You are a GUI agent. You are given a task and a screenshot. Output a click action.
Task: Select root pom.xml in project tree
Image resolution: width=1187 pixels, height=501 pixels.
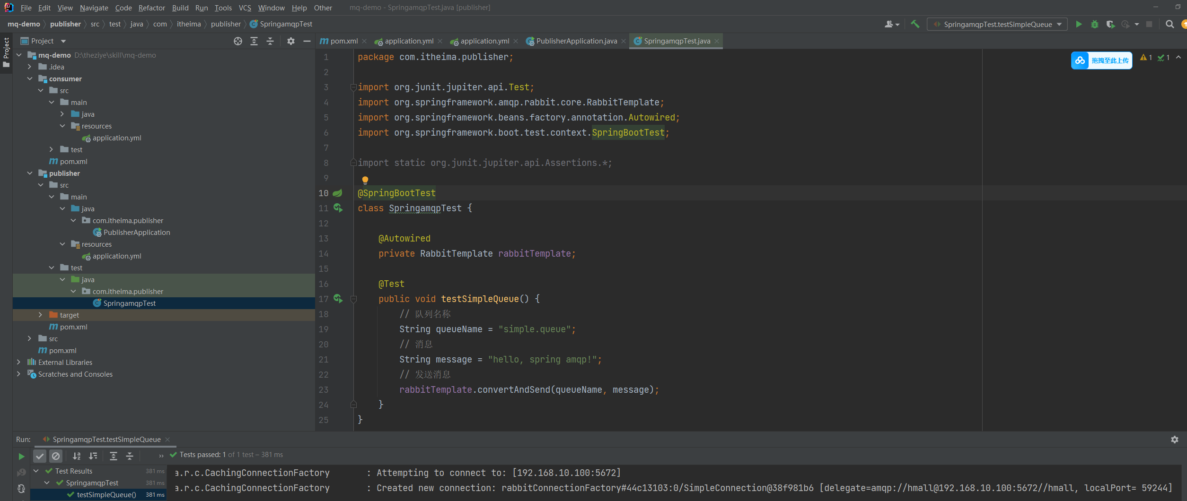(x=62, y=350)
